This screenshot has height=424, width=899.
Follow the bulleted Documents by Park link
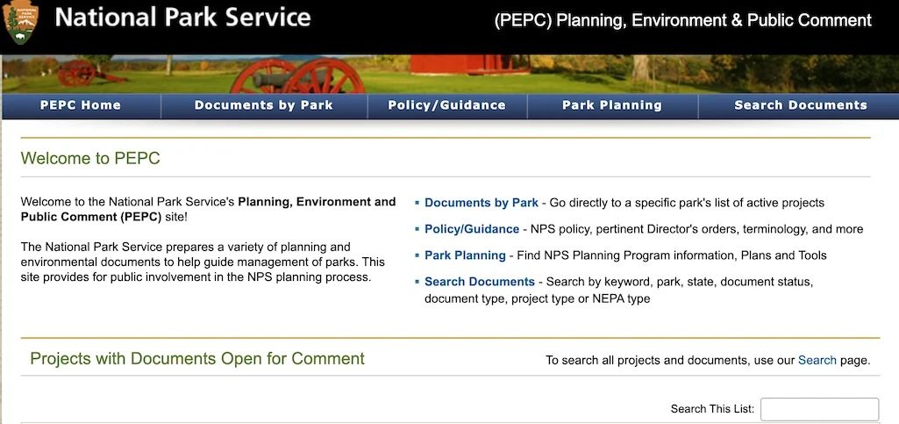[481, 203]
